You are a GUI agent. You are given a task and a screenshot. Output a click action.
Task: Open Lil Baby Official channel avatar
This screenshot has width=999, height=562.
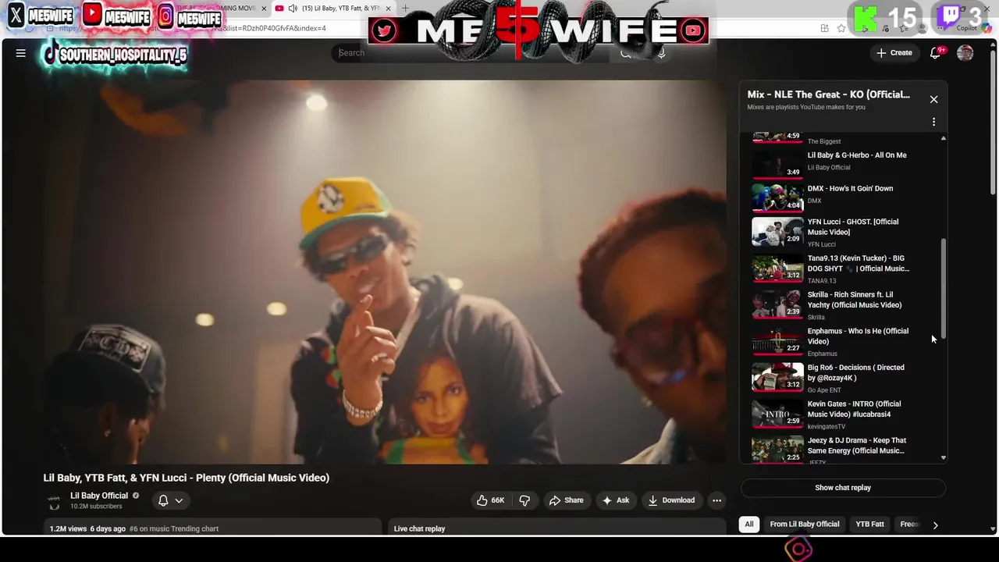(x=54, y=501)
